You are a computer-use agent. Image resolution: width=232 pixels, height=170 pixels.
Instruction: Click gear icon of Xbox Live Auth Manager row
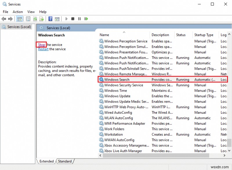pos(101,151)
